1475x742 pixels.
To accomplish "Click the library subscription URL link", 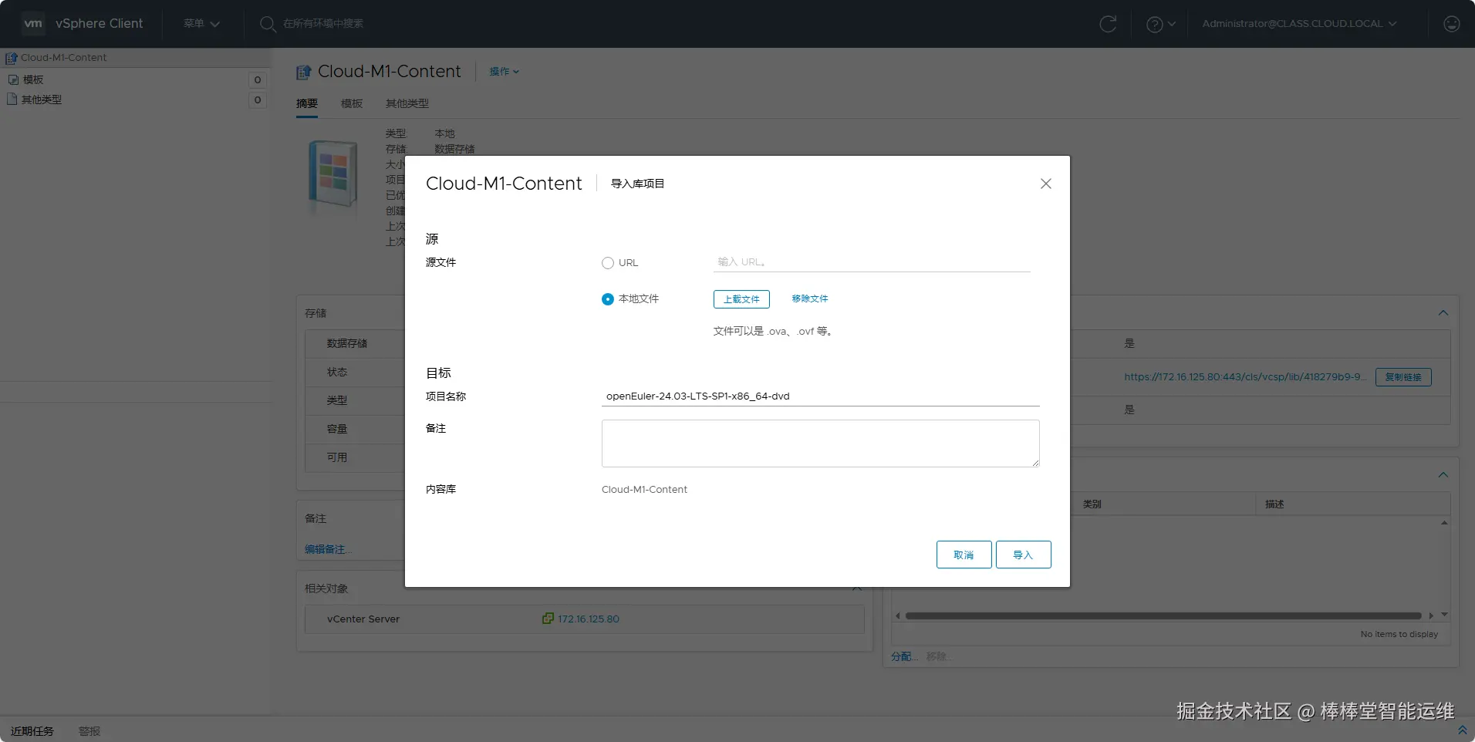I will coord(1244,377).
